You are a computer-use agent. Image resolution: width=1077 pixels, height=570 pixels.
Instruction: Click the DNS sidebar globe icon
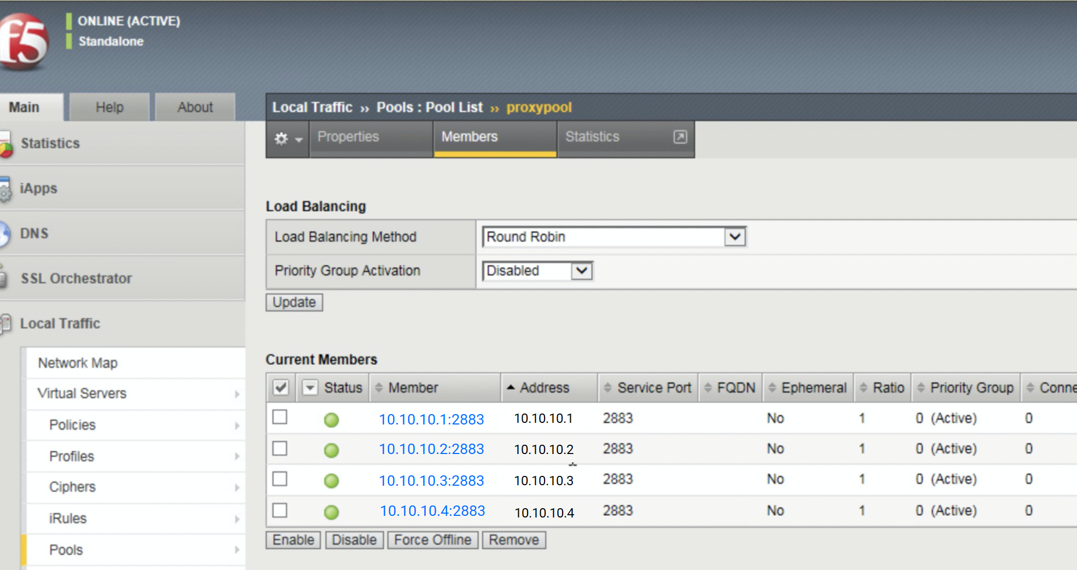(x=5, y=234)
